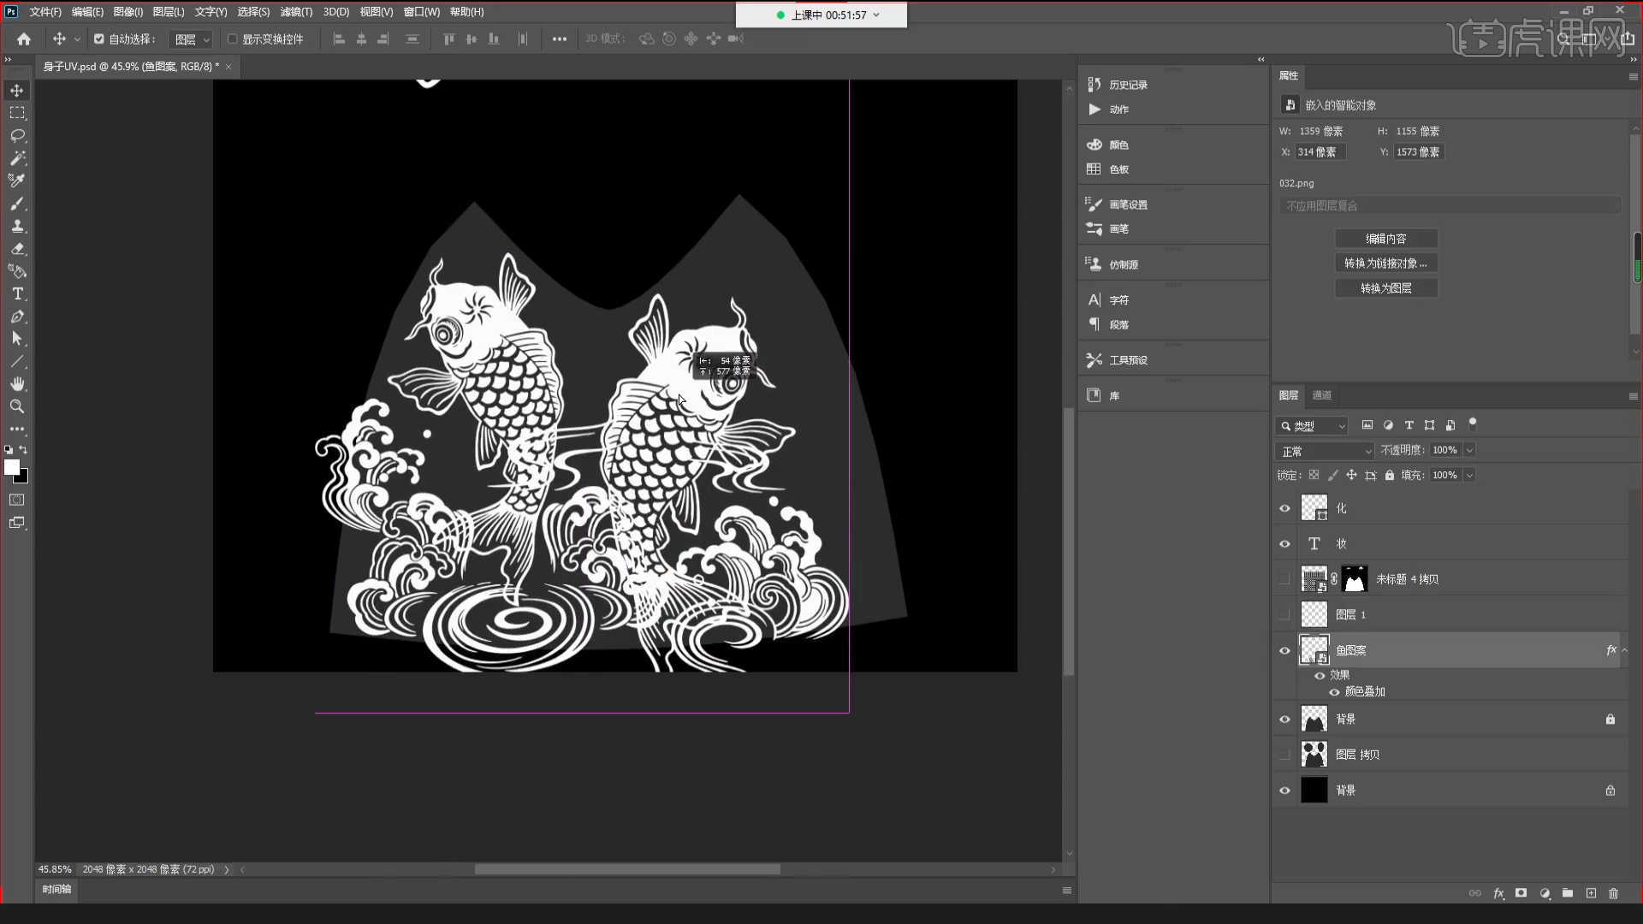Select the Paint Bucket tool
The image size is (1643, 924).
pos(17,271)
